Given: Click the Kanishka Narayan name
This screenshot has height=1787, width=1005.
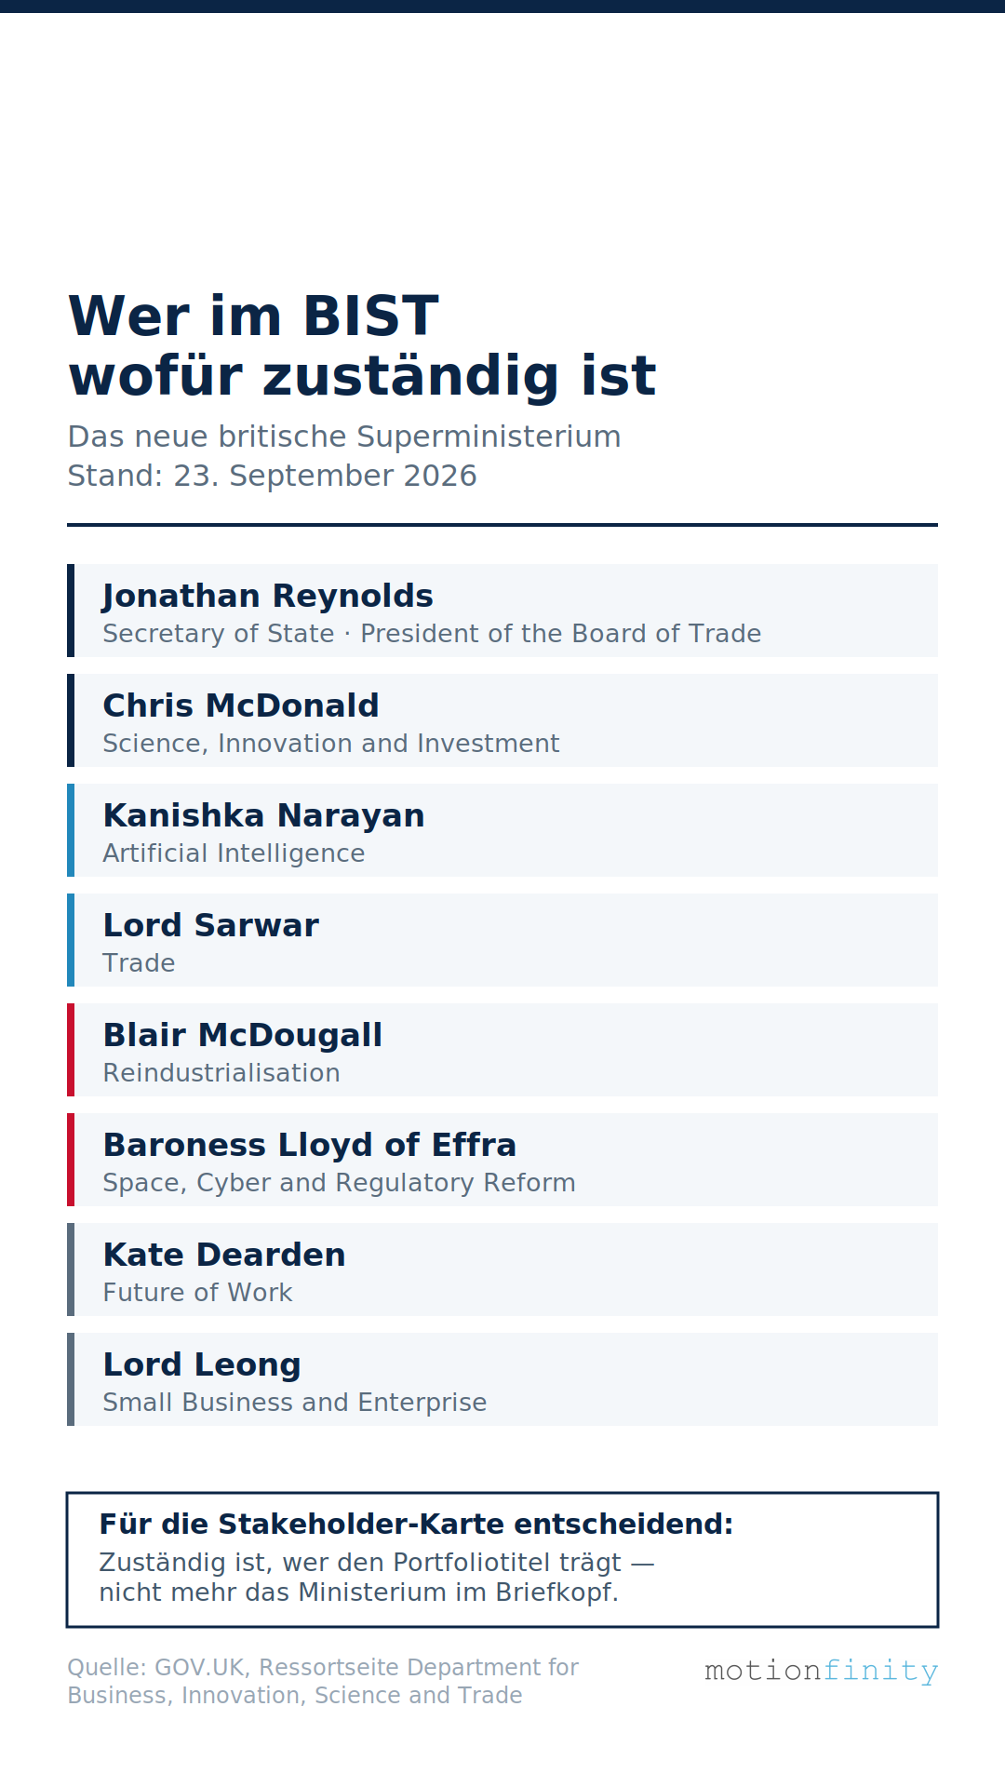Looking at the screenshot, I should tap(263, 815).
